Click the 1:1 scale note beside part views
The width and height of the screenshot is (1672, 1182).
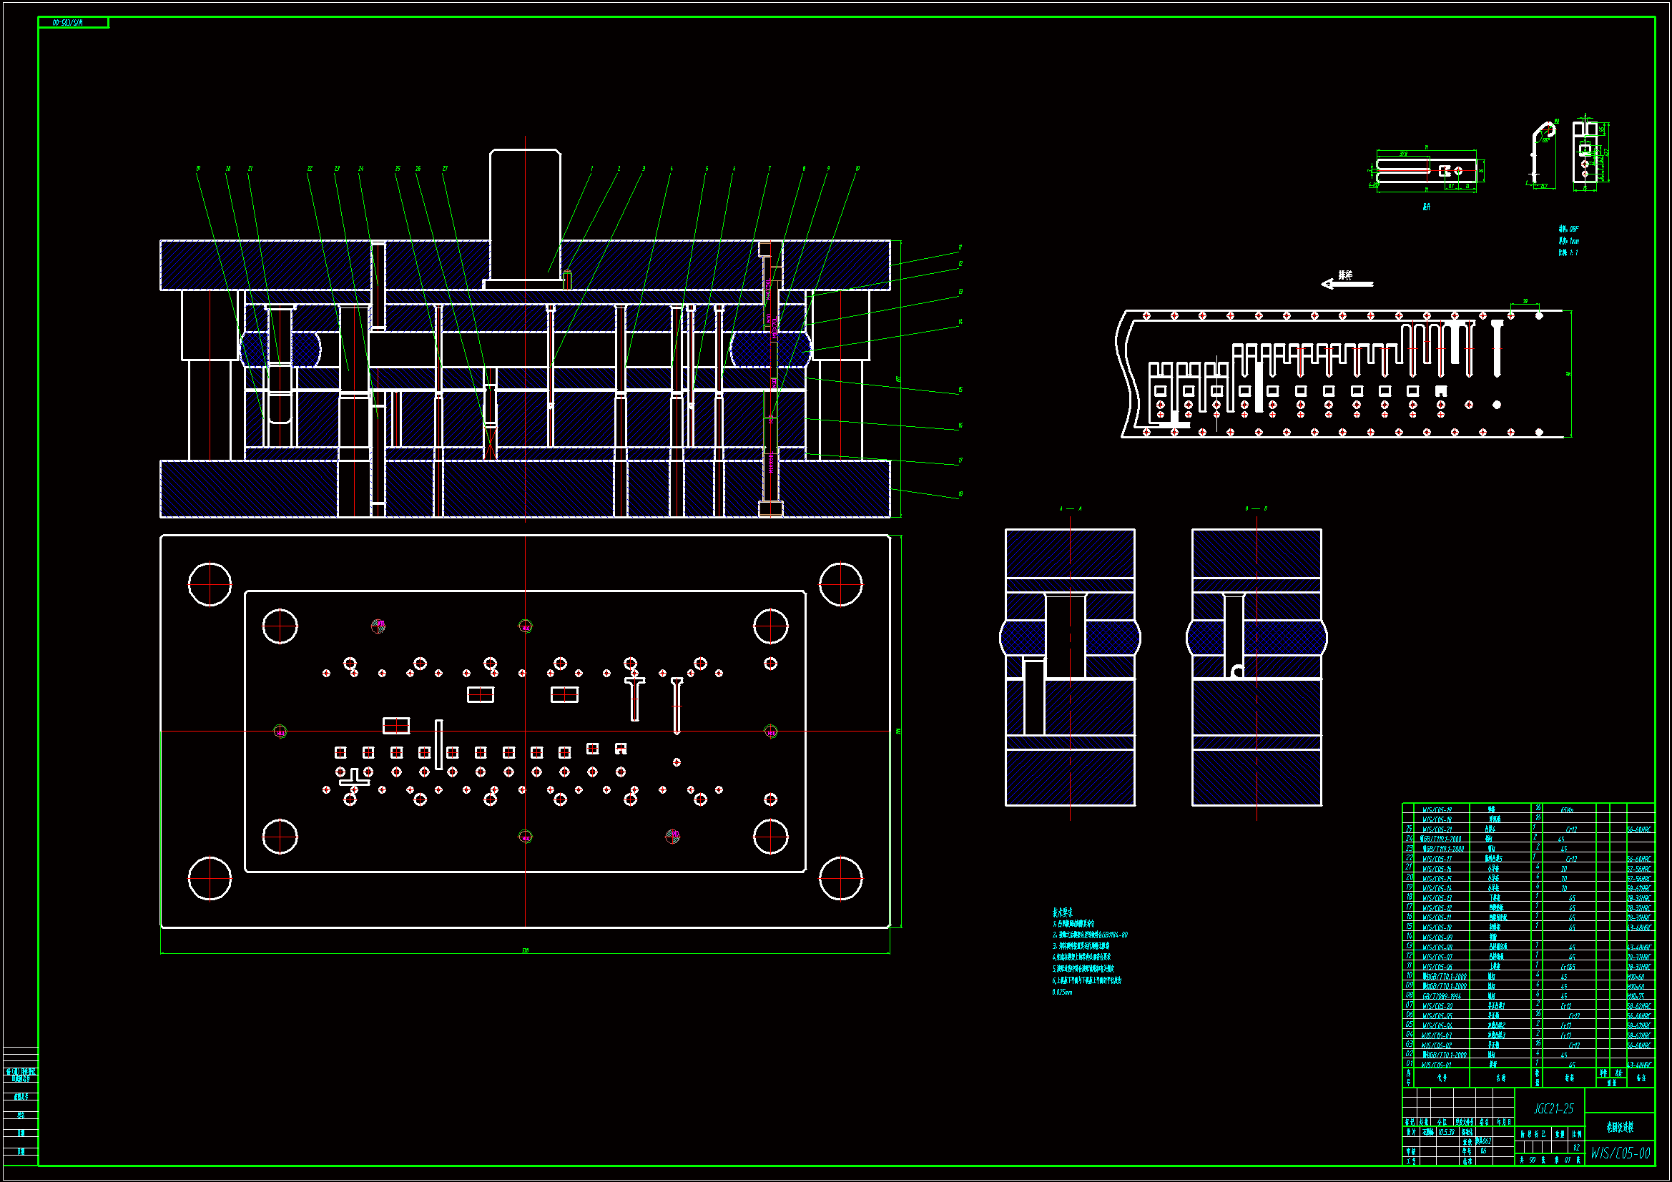[x=1568, y=252]
